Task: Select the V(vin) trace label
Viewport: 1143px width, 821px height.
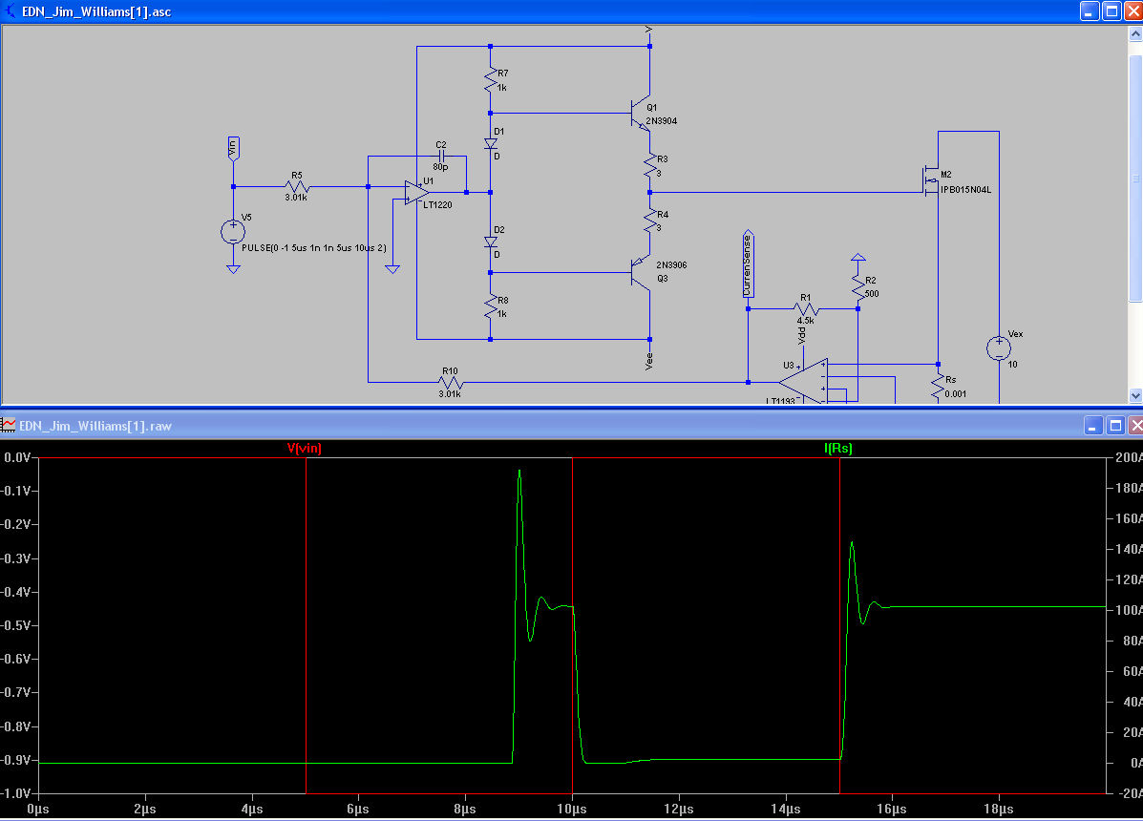Action: [304, 448]
